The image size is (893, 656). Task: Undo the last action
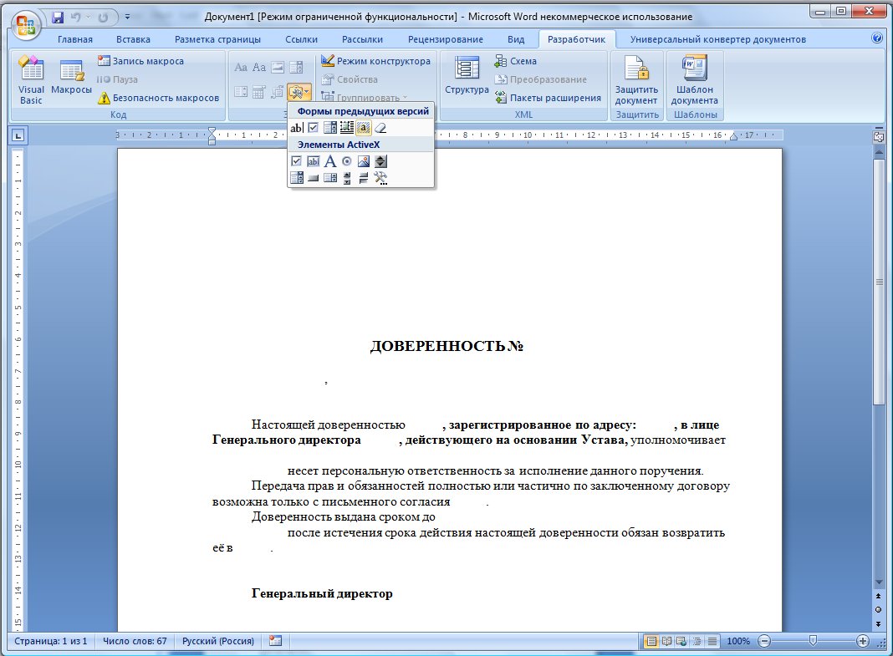[76, 17]
